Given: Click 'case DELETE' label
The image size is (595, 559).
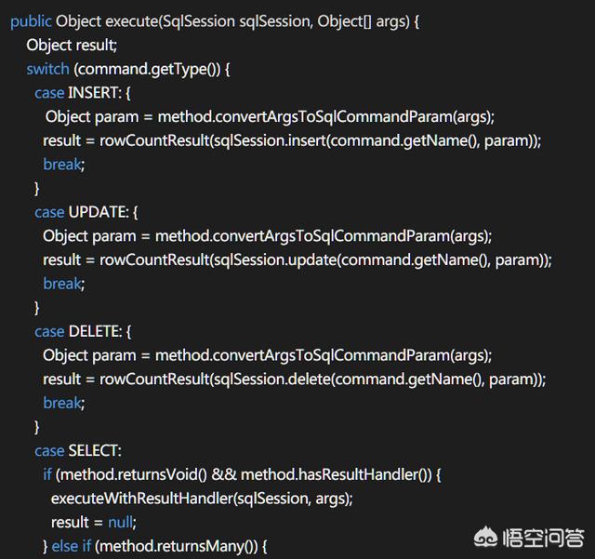Looking at the screenshot, I should [78, 331].
